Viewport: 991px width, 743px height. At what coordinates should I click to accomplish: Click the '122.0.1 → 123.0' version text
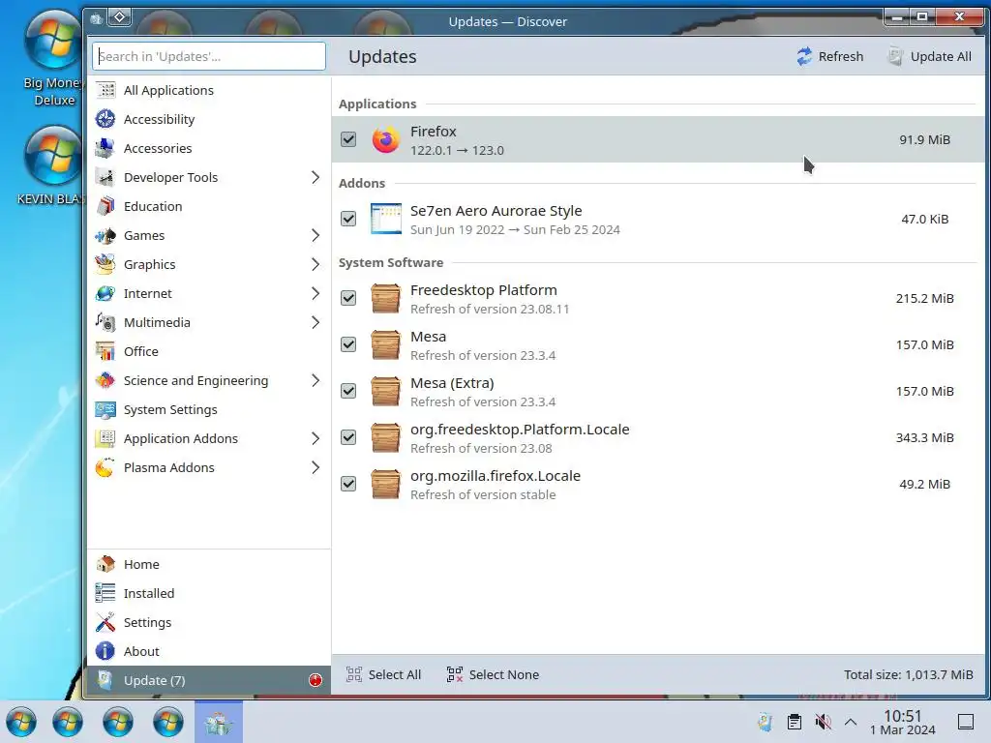(x=457, y=150)
